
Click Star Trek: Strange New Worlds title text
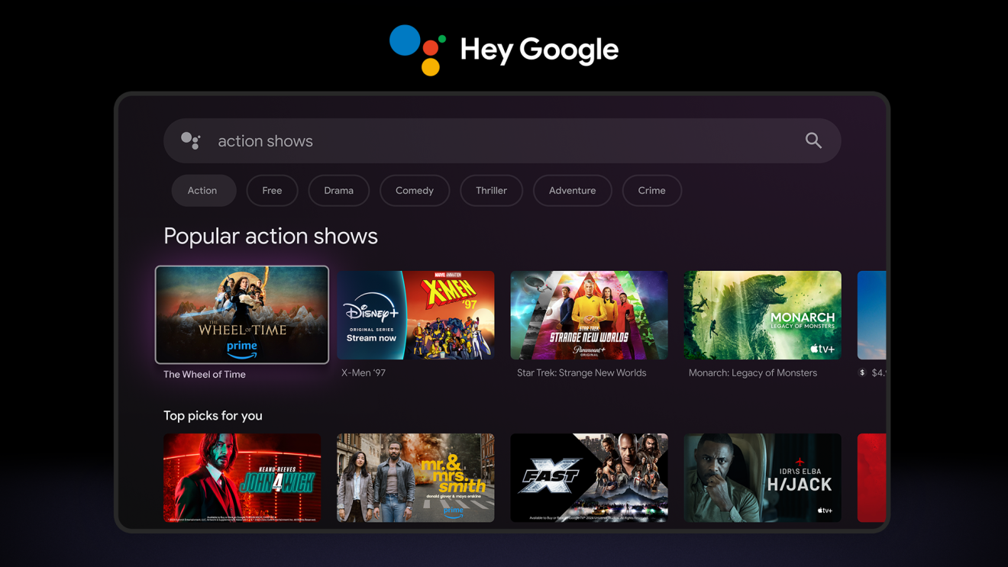[581, 373]
